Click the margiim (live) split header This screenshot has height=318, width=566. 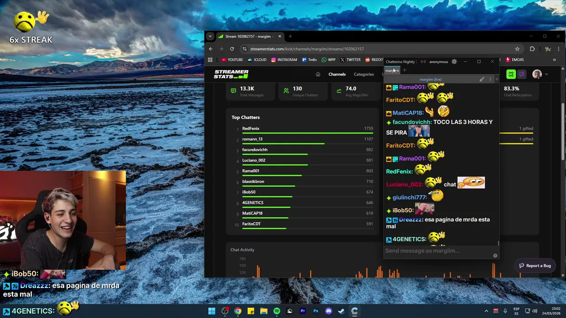coord(430,79)
